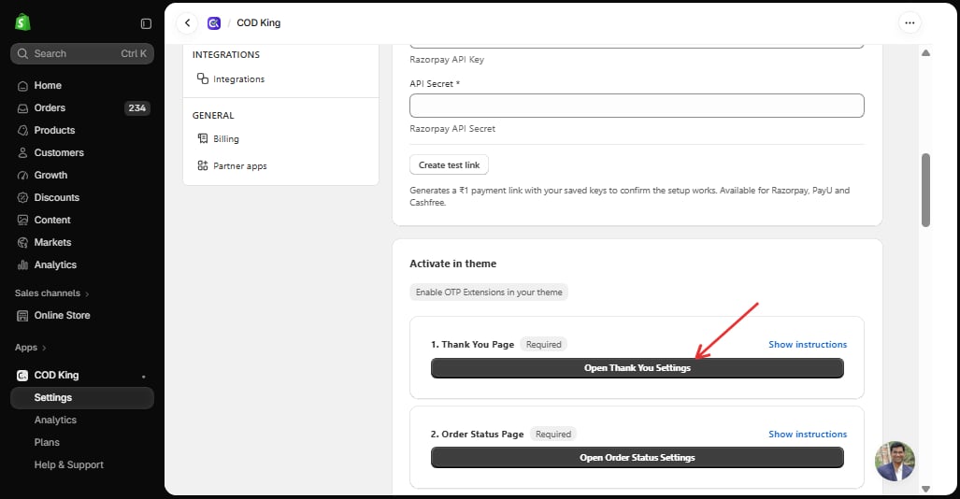Open the three-dot more options menu
The width and height of the screenshot is (960, 499).
coord(910,23)
